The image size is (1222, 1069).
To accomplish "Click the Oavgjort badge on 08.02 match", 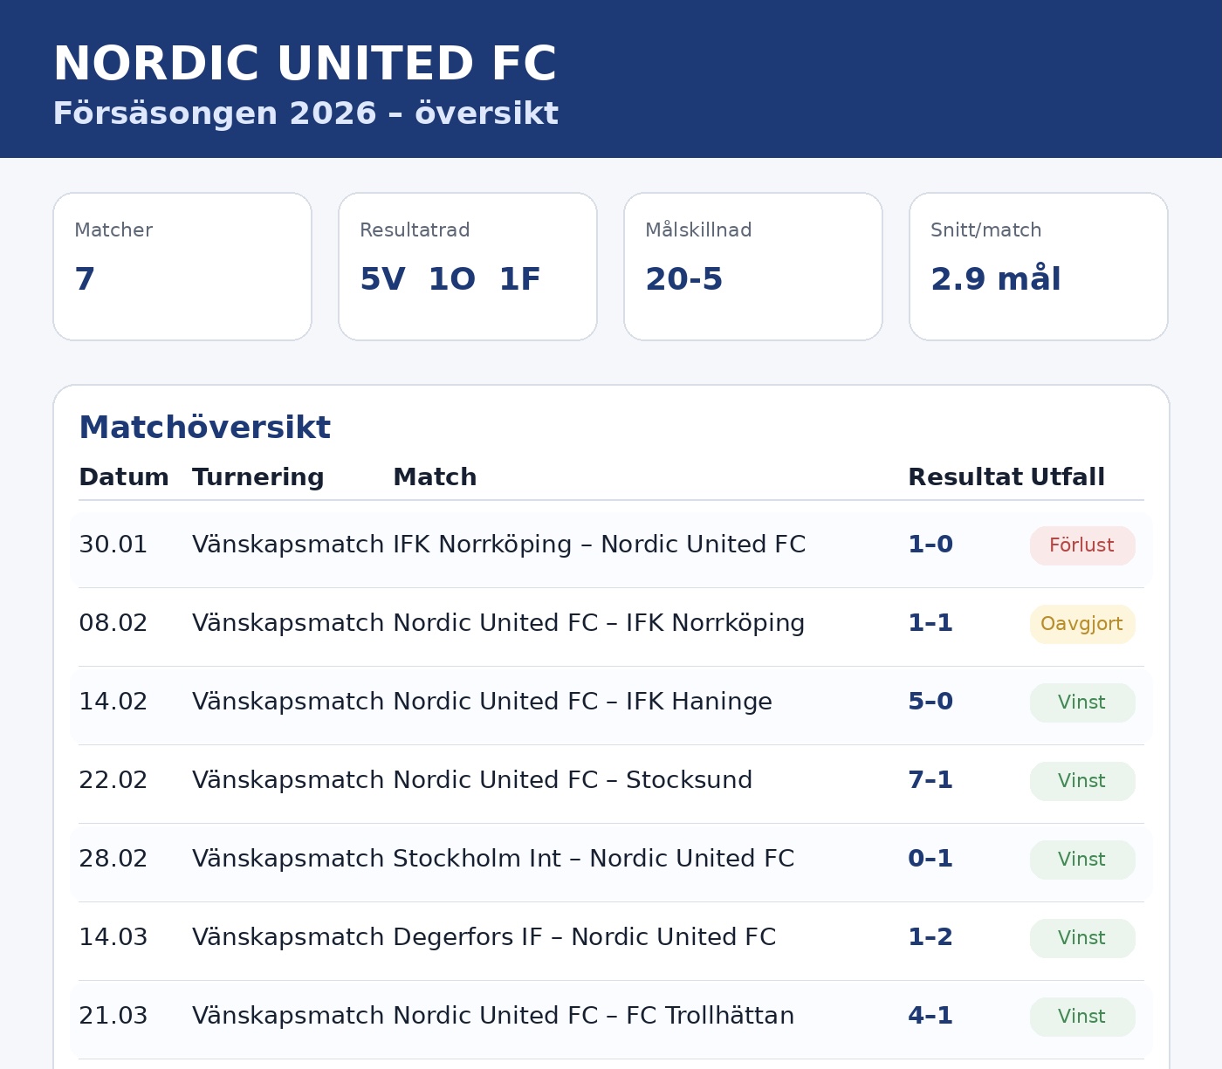I will (1081, 624).
